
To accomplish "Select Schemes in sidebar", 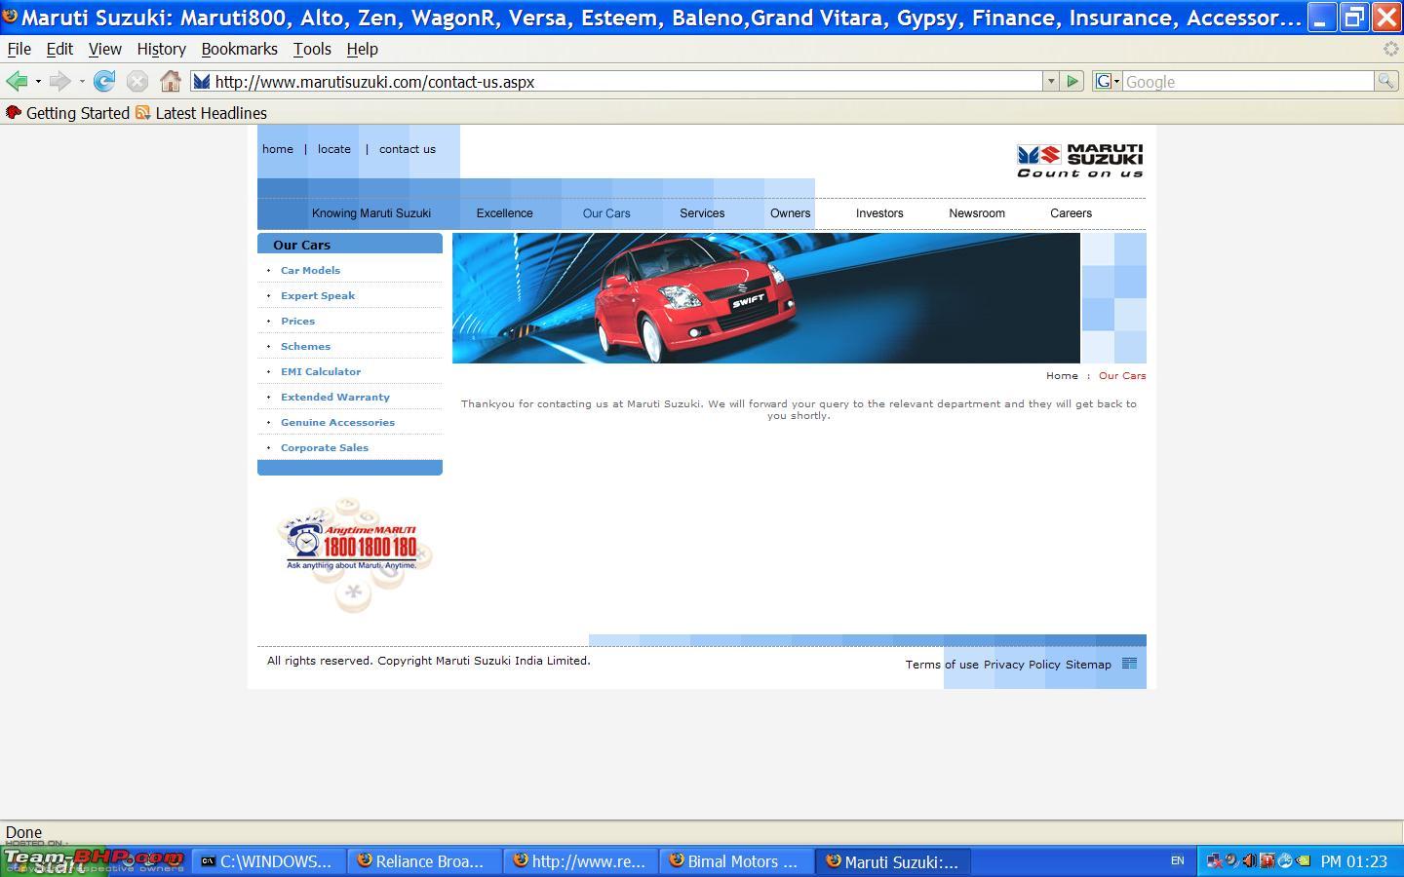I will tap(305, 346).
